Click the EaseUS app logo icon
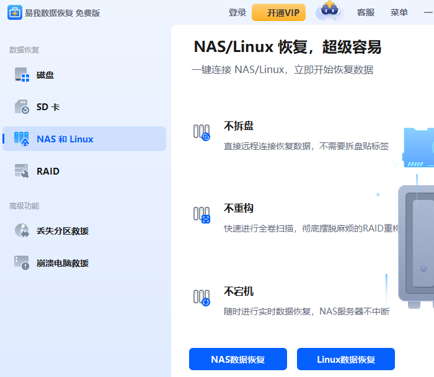This screenshot has width=434, height=377. 15,13
